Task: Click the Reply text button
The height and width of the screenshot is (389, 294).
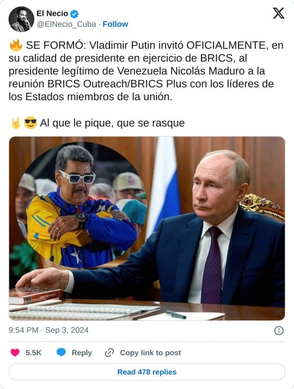Action: click(x=82, y=353)
